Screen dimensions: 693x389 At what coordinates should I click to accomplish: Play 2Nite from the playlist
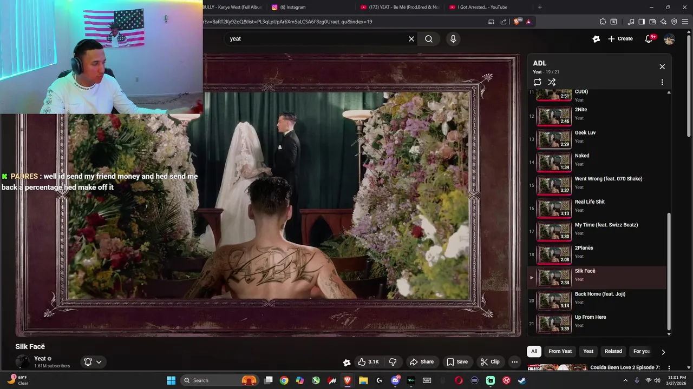[597, 116]
